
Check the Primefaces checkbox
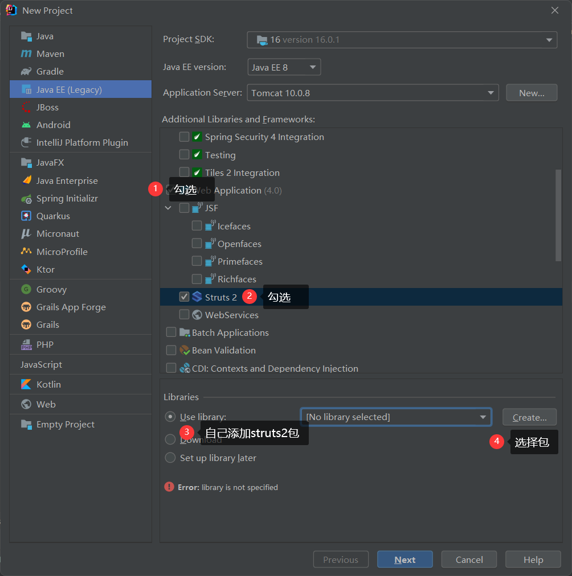pyautogui.click(x=197, y=261)
